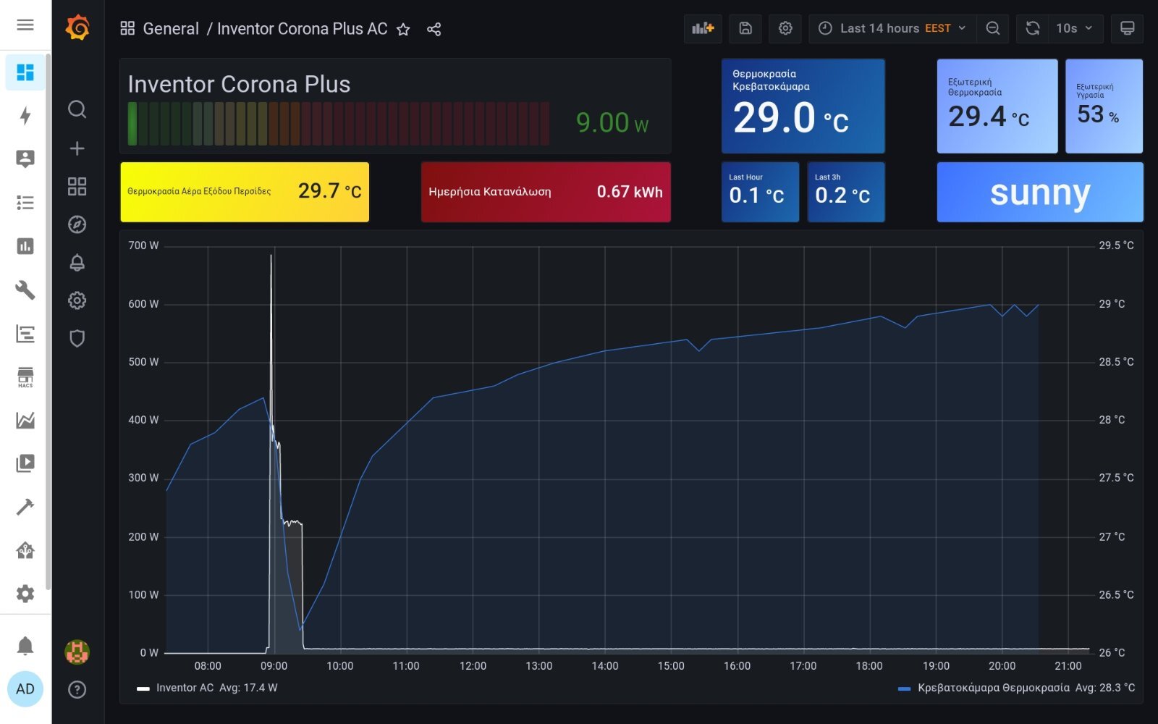Zoom out the time range
The height and width of the screenshot is (724, 1158).
(x=993, y=28)
